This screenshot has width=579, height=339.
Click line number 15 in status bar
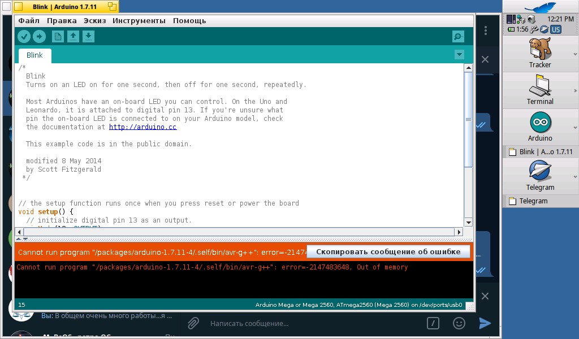22,305
